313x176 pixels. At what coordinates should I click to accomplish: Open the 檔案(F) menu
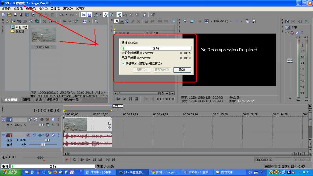click(6, 9)
